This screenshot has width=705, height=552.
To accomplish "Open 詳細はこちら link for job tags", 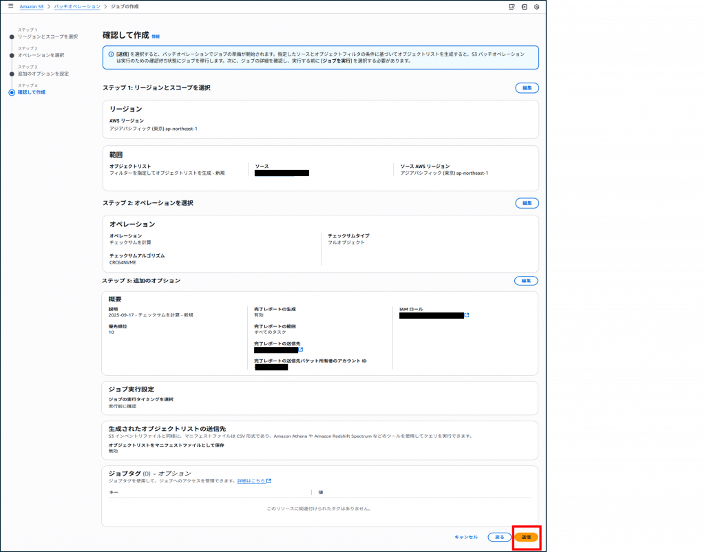I will point(254,481).
